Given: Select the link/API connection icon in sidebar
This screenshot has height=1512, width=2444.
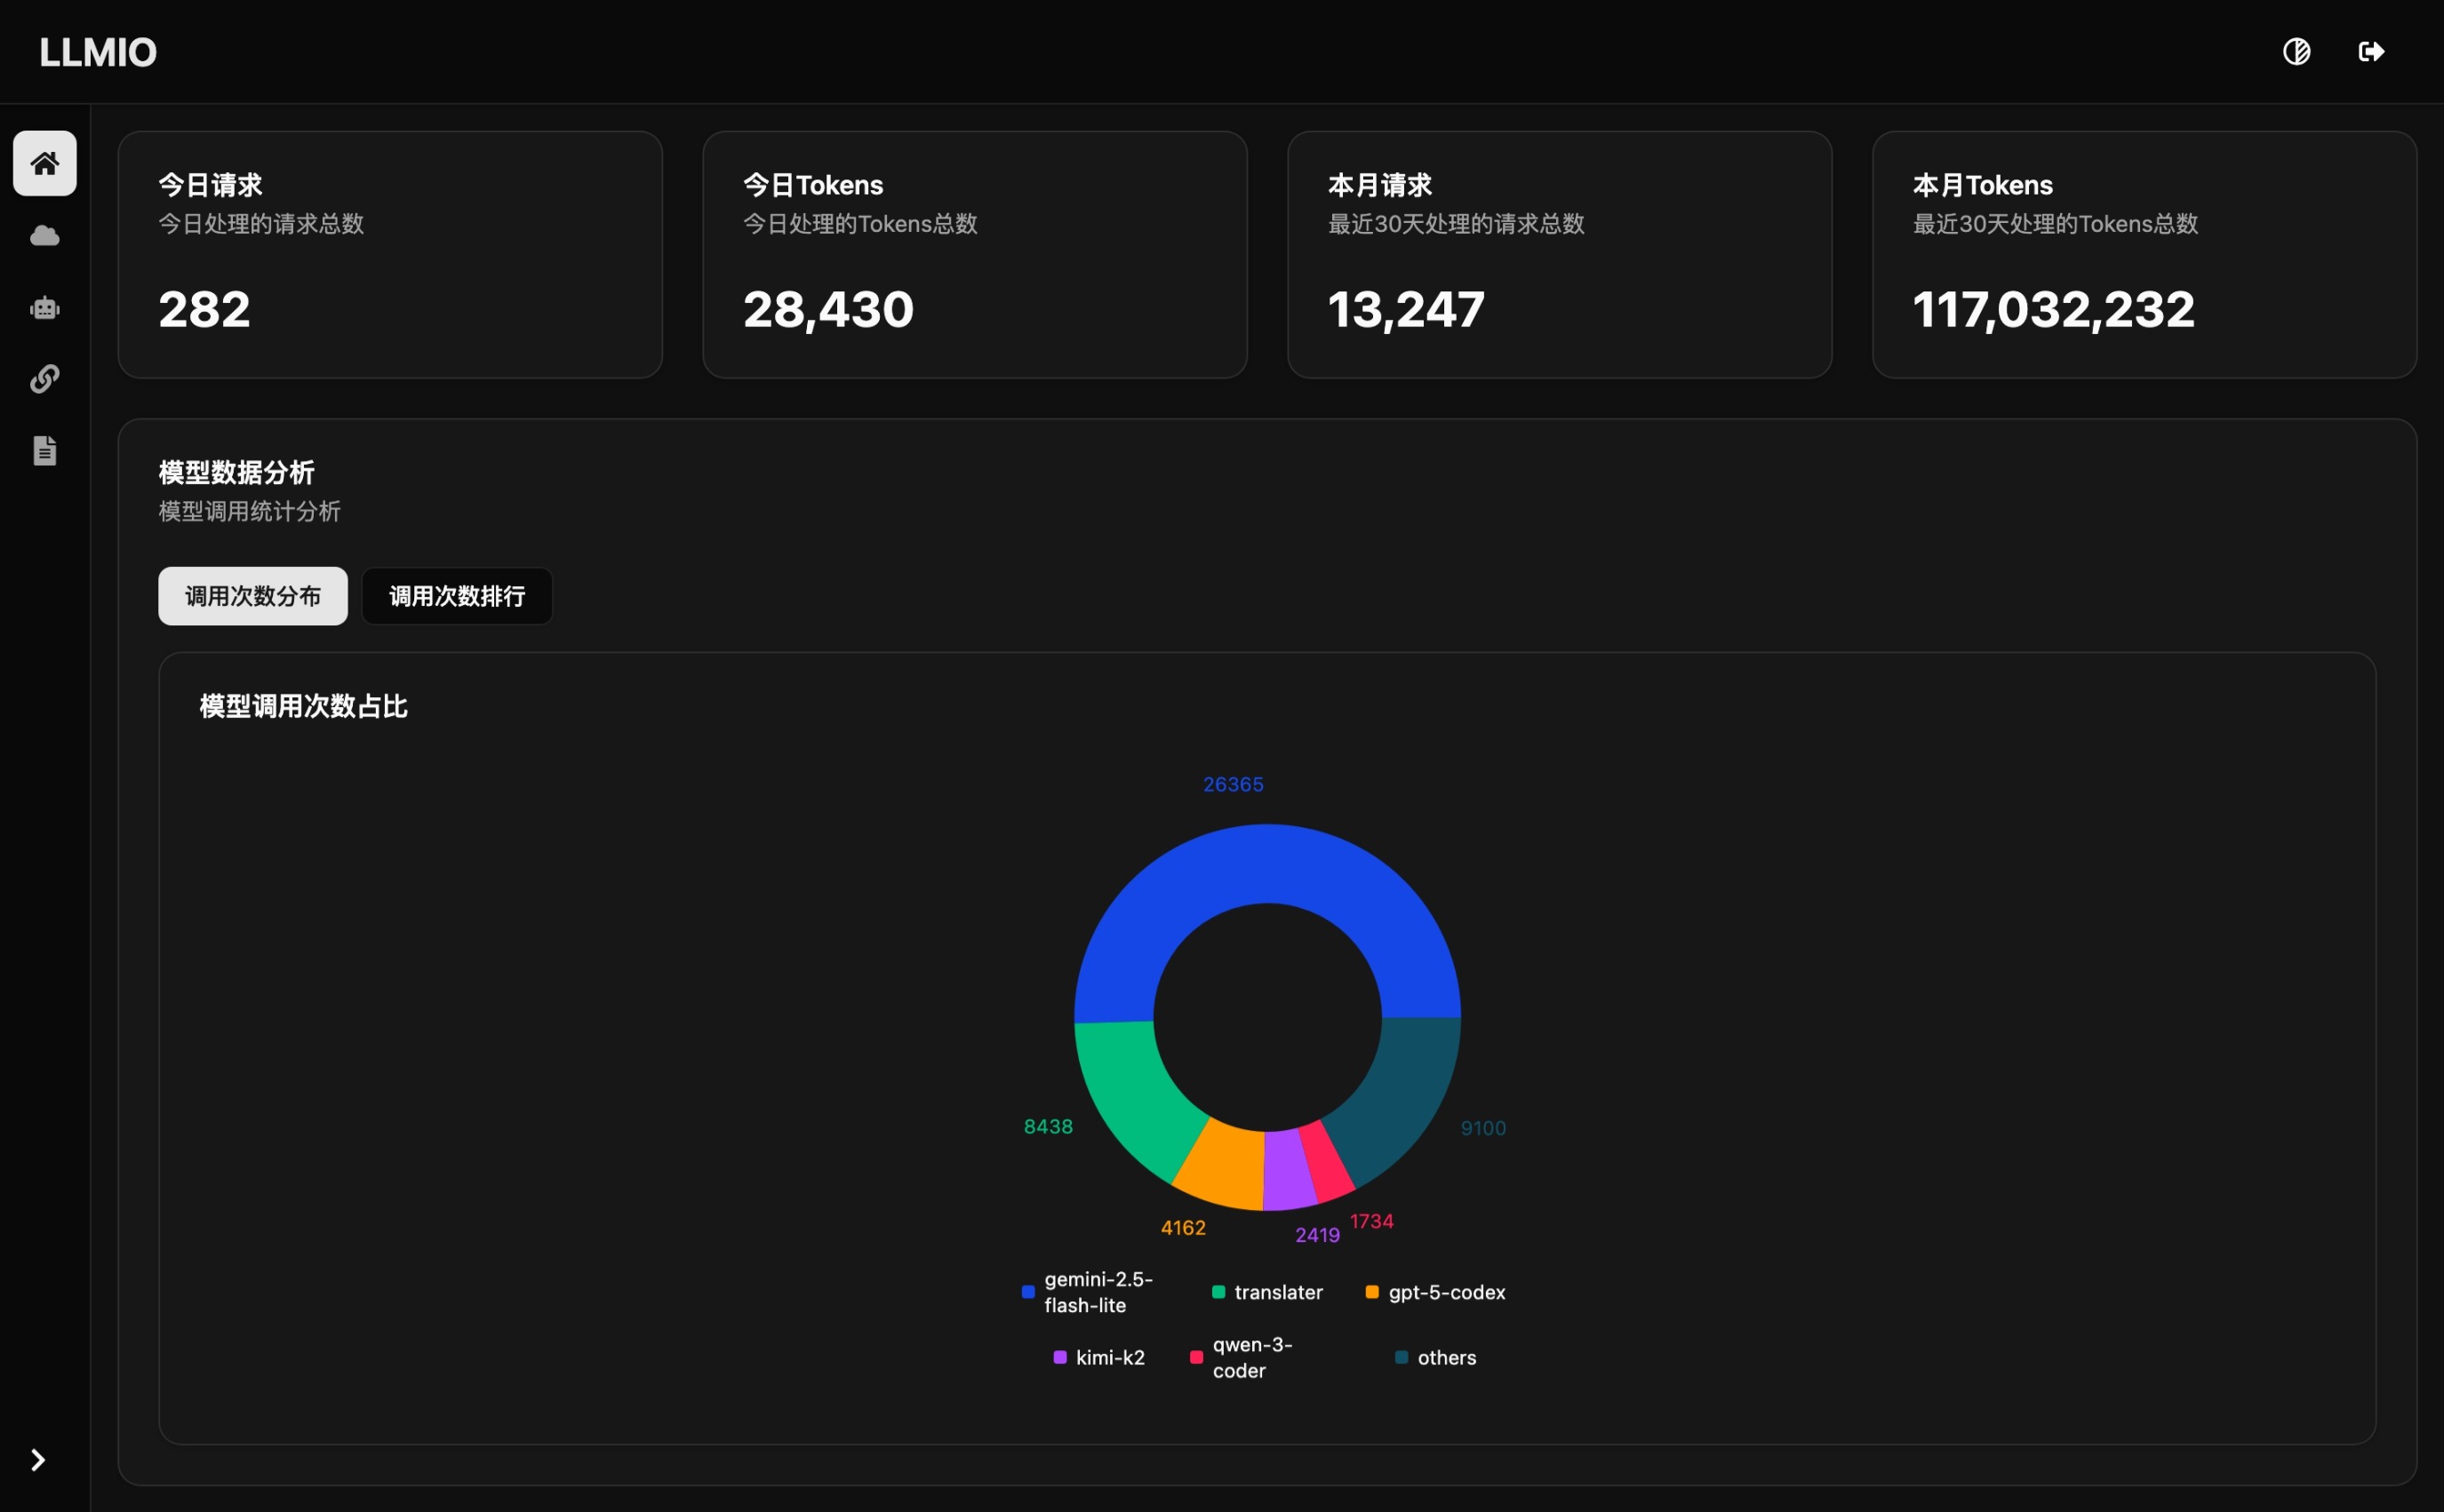Looking at the screenshot, I should pos(44,379).
